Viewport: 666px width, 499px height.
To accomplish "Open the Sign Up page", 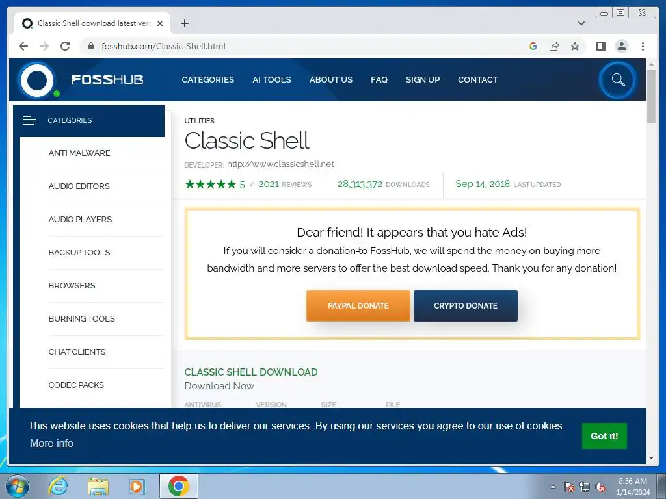I will pyautogui.click(x=423, y=80).
